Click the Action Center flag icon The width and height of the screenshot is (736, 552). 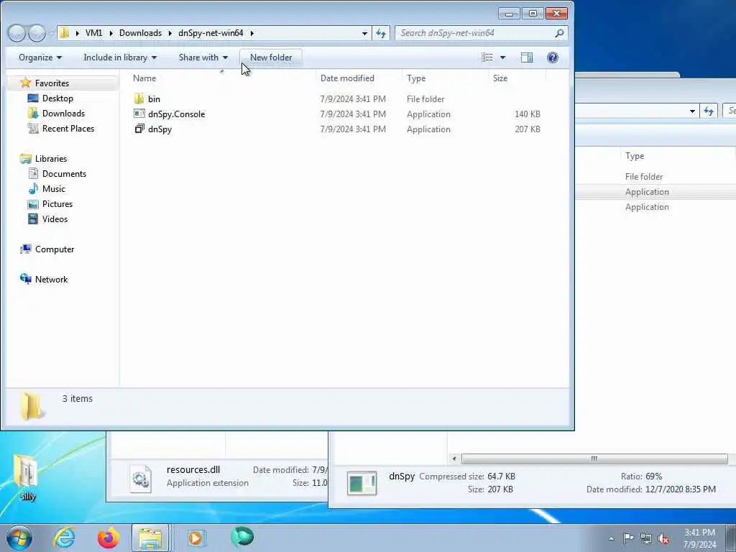[x=628, y=538]
